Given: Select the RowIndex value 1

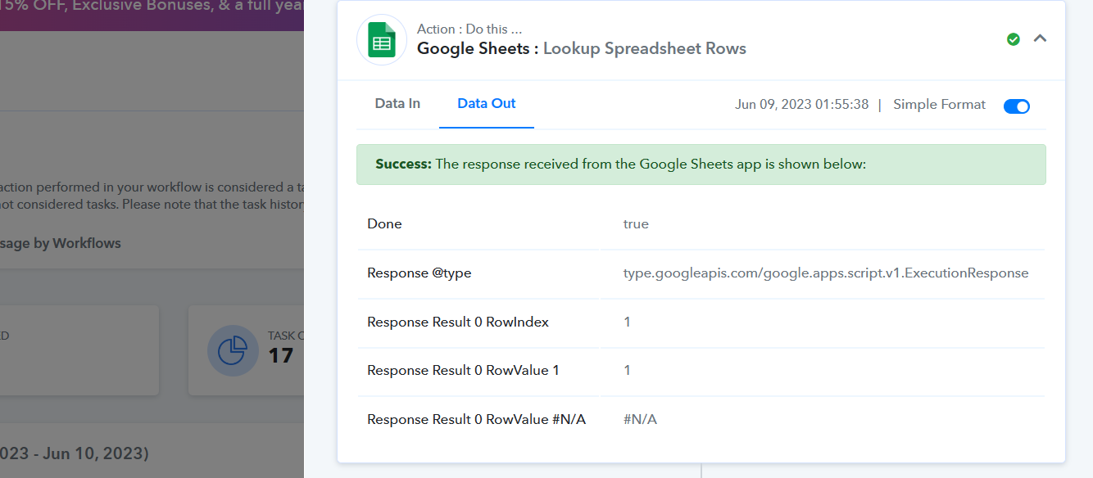Looking at the screenshot, I should pyautogui.click(x=628, y=322).
